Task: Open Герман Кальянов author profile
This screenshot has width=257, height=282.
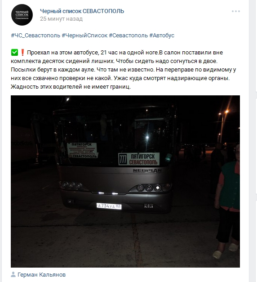Action: click(x=41, y=275)
